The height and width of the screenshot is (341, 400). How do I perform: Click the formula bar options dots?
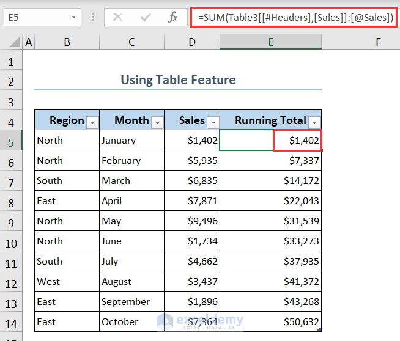click(x=92, y=18)
